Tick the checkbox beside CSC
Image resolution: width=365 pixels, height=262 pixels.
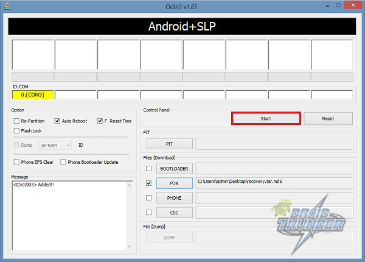coord(148,213)
